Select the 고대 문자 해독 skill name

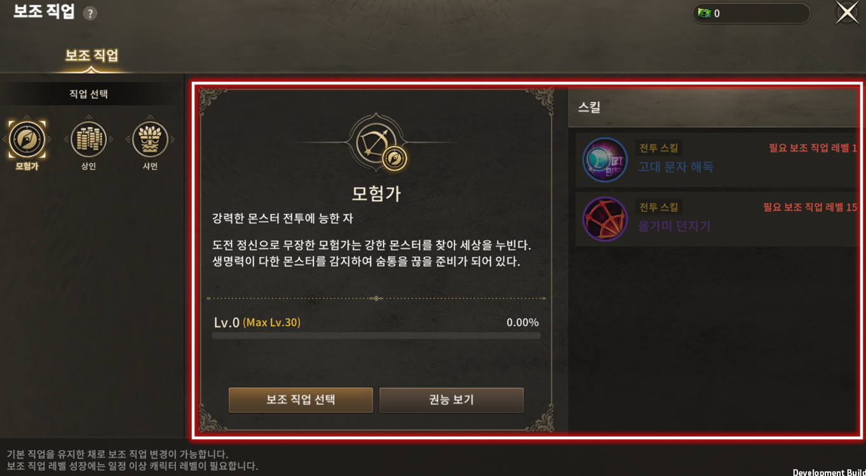(675, 167)
